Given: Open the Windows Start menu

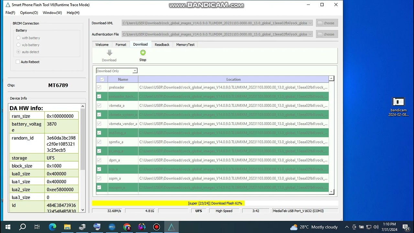Looking at the screenshot, I should (x=8, y=227).
